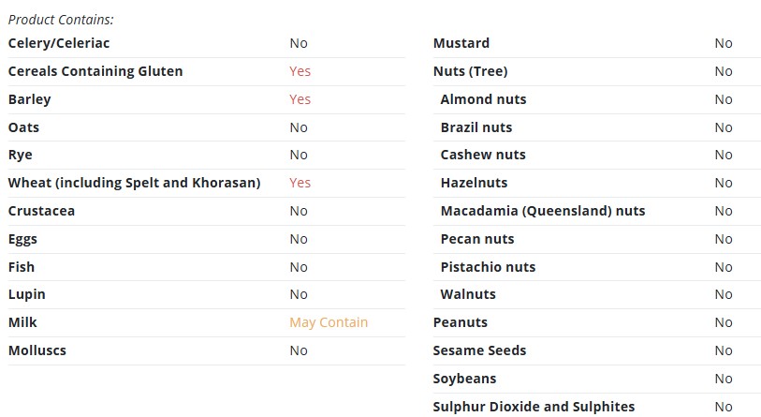The image size is (761, 417).
Task: Click the Product Contains heading text
Action: point(61,20)
